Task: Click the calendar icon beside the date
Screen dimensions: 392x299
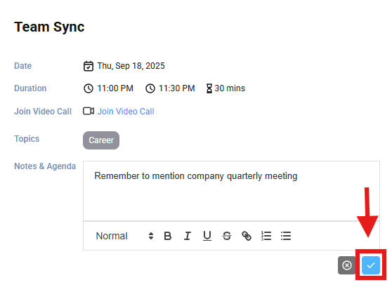Action: (89, 66)
